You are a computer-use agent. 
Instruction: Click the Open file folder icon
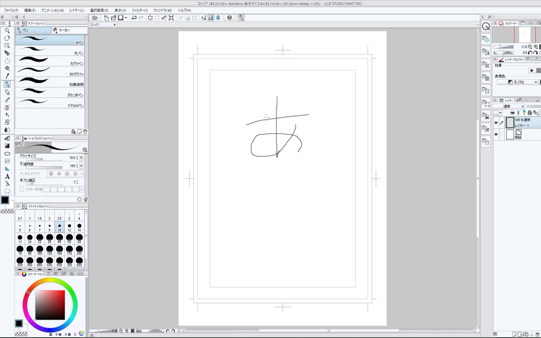(x=114, y=18)
